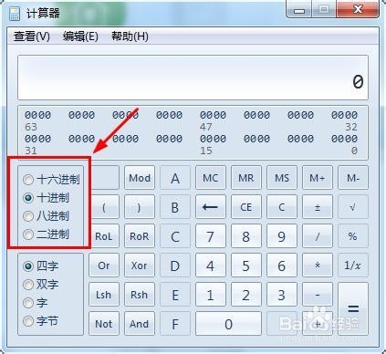Click the equals = button

pos(353,309)
